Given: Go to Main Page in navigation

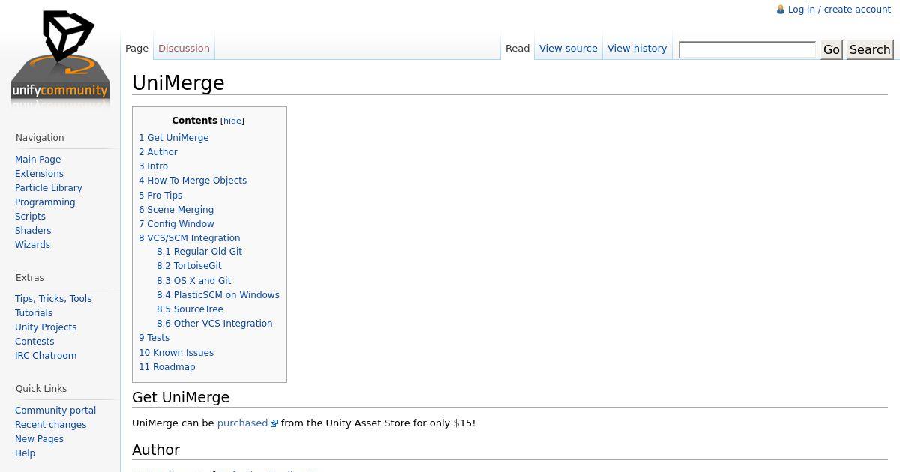Looking at the screenshot, I should pos(37,160).
